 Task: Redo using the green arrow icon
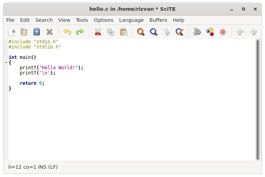pos(80,32)
